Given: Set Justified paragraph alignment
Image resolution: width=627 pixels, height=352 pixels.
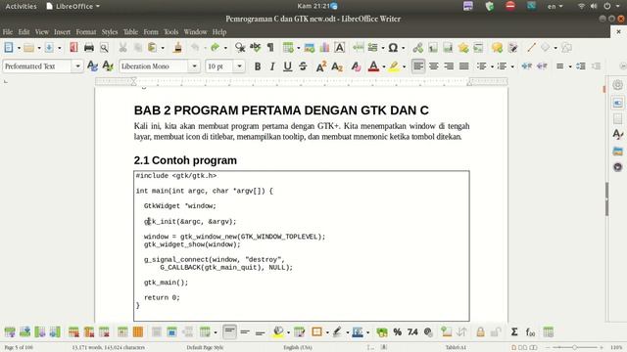Looking at the screenshot, I should [463, 66].
